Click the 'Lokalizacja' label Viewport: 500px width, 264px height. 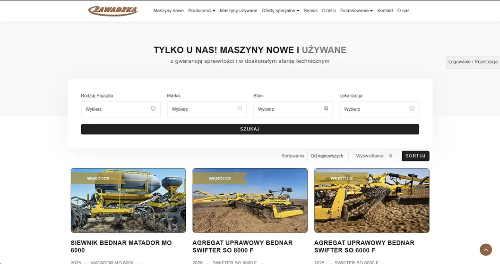coord(351,95)
